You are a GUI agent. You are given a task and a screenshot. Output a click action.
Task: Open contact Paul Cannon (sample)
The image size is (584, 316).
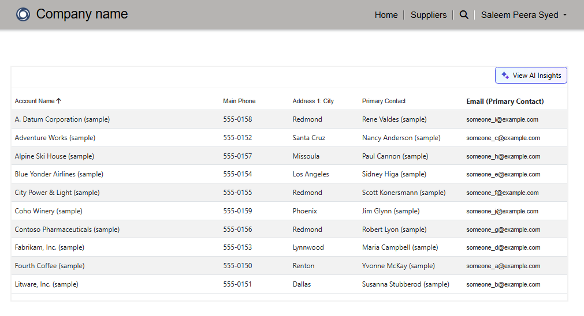click(395, 156)
